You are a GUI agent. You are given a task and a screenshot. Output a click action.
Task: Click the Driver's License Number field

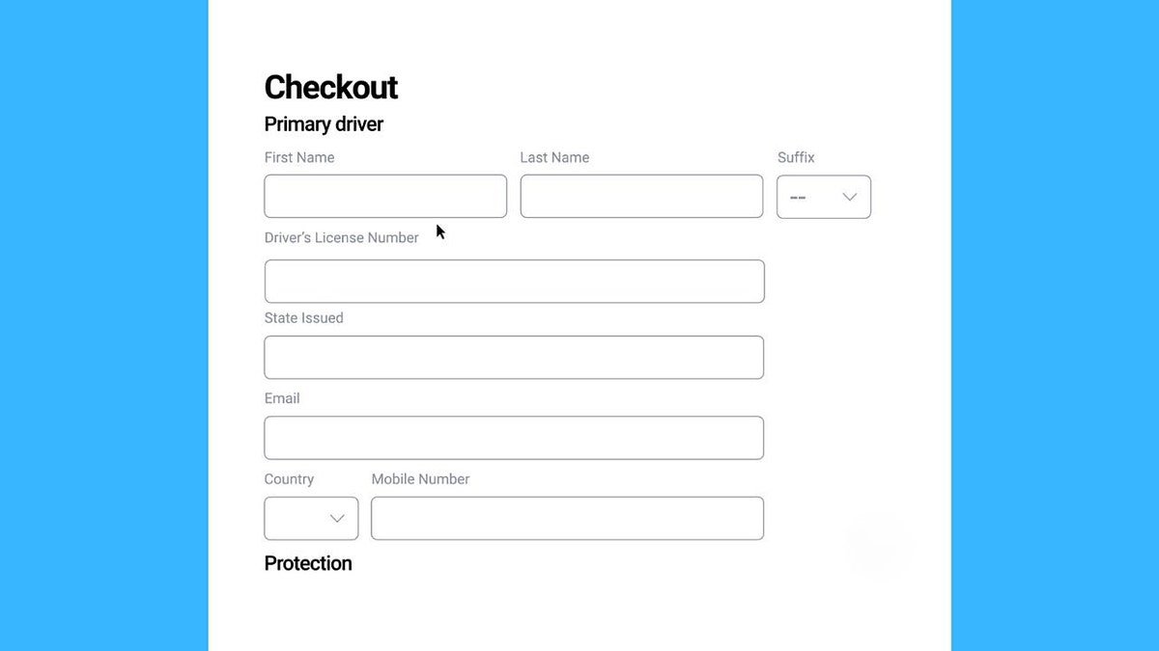point(514,281)
